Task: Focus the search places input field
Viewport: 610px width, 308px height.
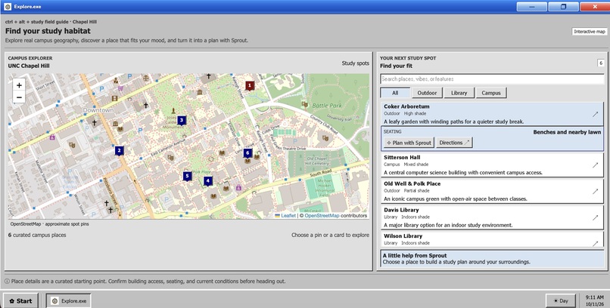Action: tap(492, 79)
